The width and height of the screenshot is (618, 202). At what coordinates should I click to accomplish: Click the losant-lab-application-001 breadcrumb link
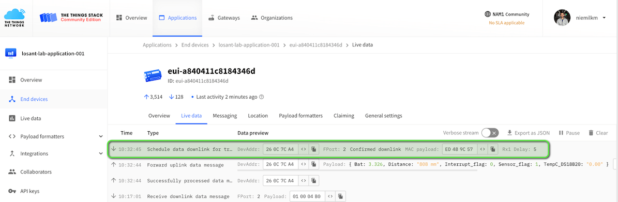click(249, 45)
